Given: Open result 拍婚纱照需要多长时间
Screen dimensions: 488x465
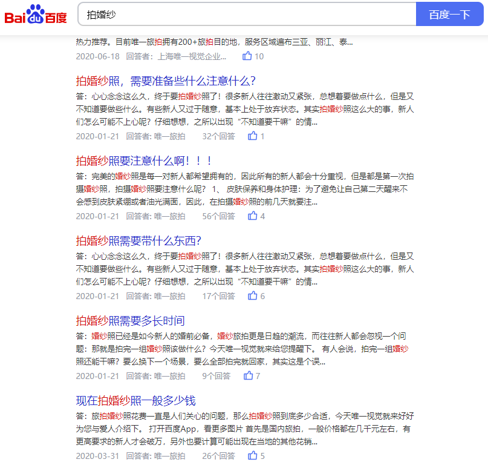Looking at the screenshot, I should pos(130,321).
